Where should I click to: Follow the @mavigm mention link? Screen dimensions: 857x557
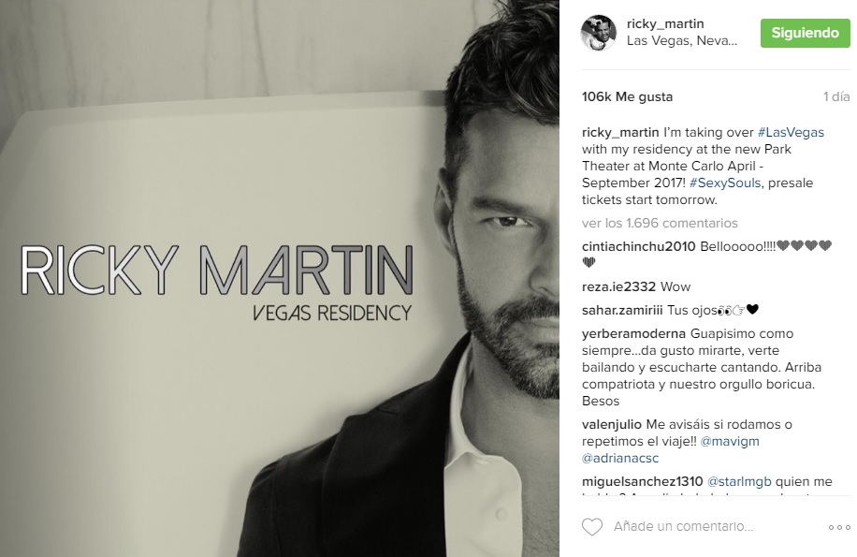(x=730, y=441)
